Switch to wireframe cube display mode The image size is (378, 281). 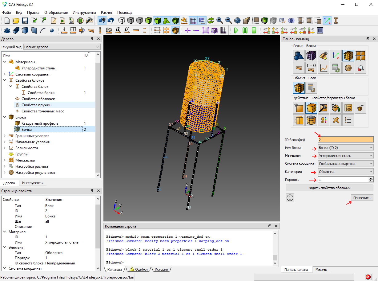122,21
